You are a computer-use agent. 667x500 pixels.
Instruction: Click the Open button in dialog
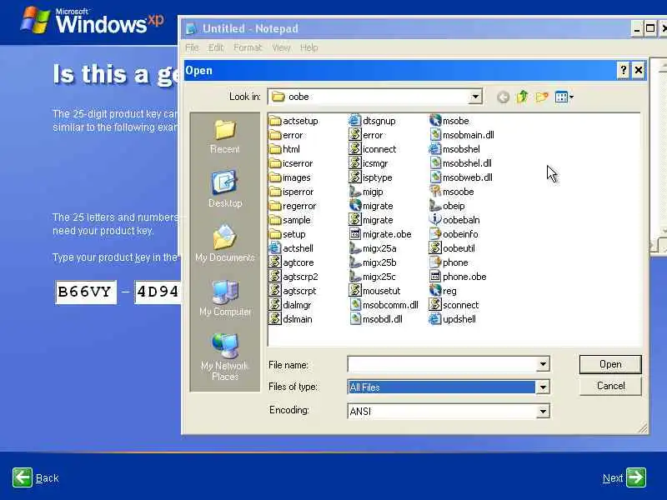pyautogui.click(x=610, y=364)
